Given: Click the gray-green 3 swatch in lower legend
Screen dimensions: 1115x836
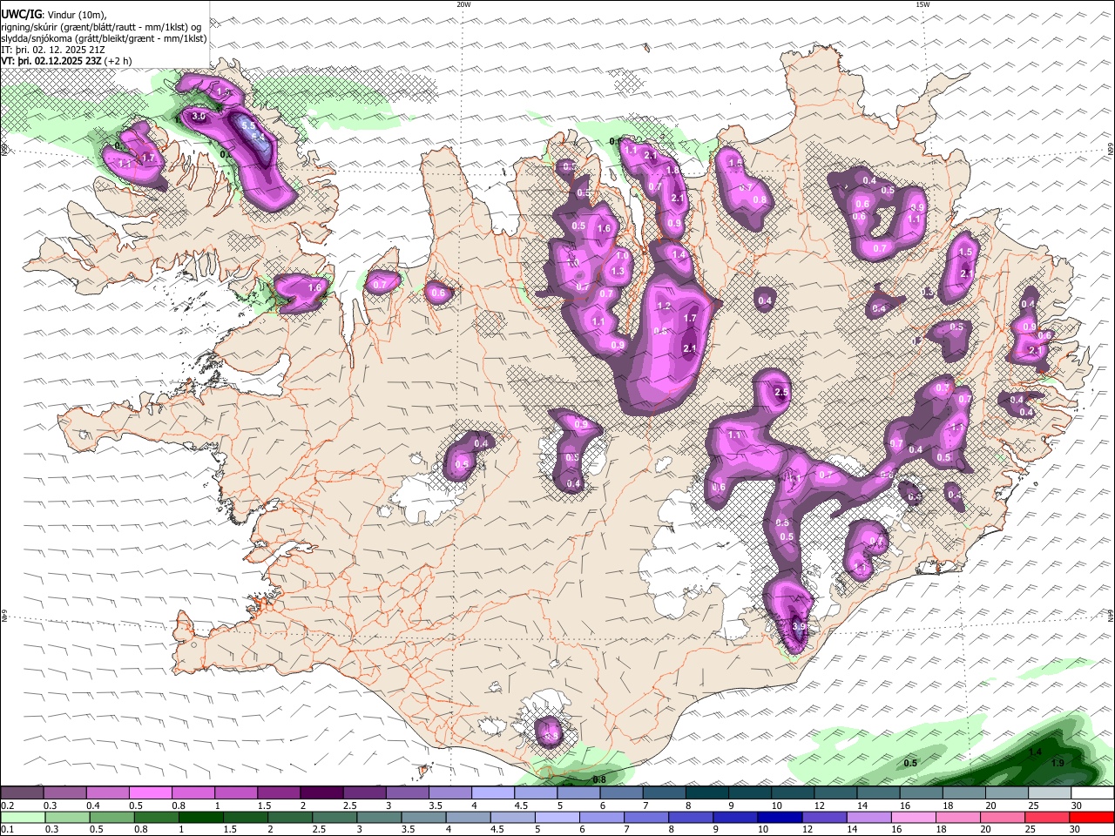Looking at the screenshot, I should (x=379, y=817).
